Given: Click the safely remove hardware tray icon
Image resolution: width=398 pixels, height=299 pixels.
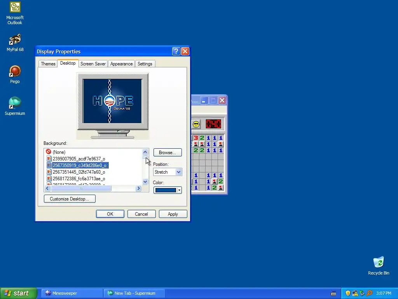Looking at the screenshot, I should [362, 293].
